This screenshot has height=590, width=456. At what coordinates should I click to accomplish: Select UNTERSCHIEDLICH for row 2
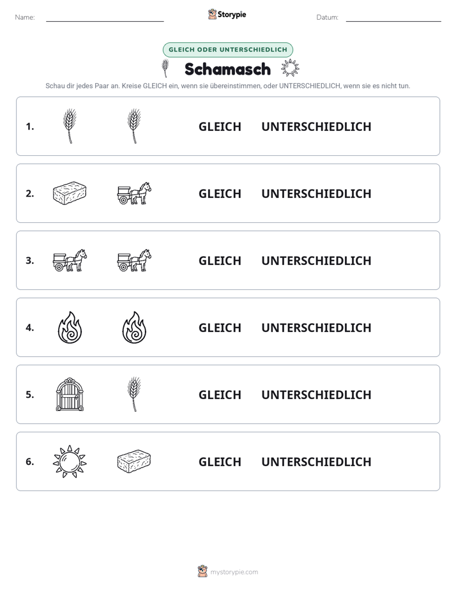click(316, 193)
